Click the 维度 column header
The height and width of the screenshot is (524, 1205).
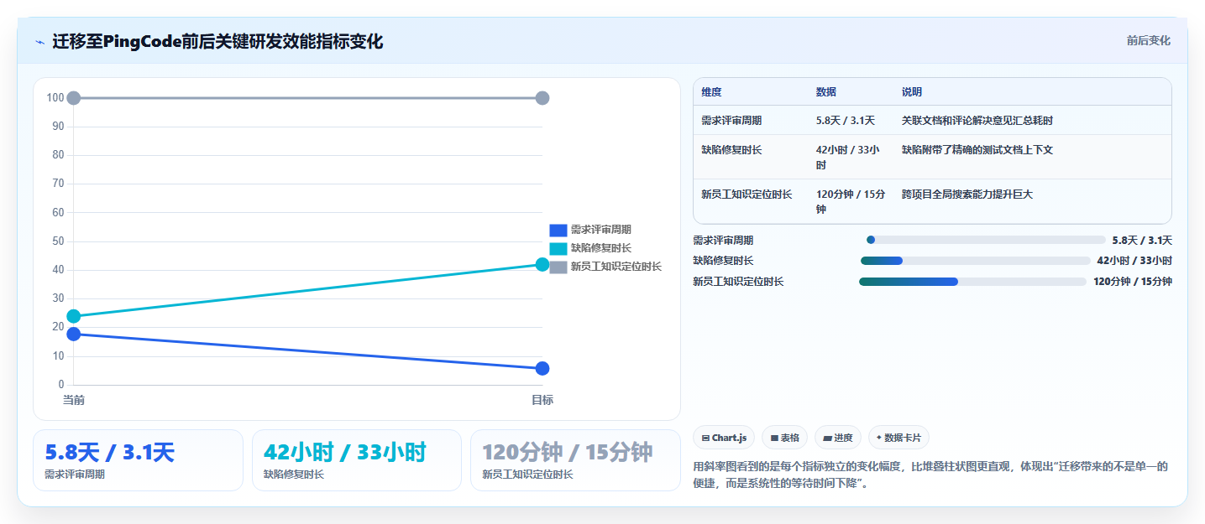pyautogui.click(x=711, y=92)
